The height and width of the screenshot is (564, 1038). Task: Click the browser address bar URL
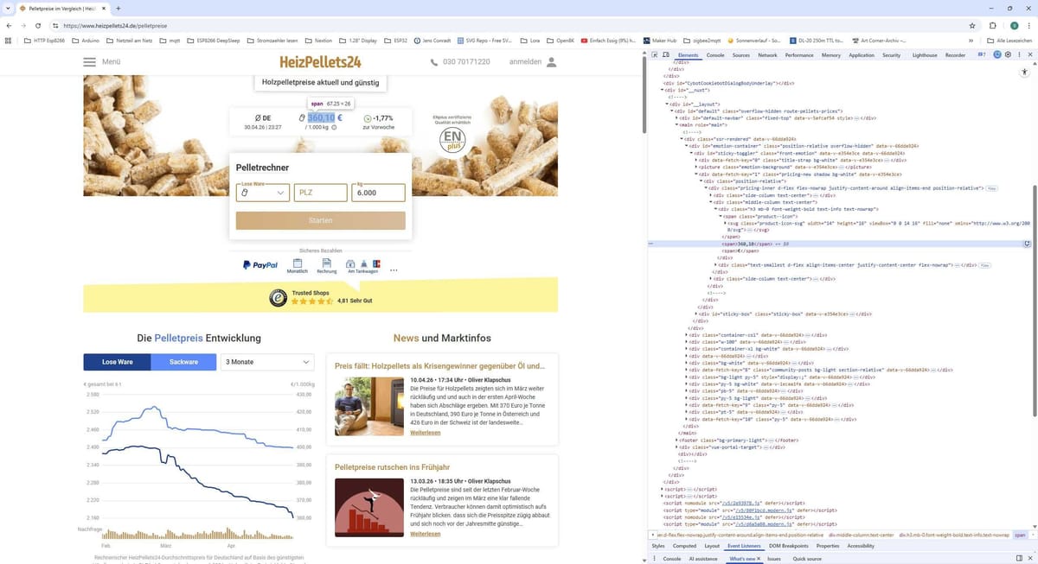click(115, 26)
